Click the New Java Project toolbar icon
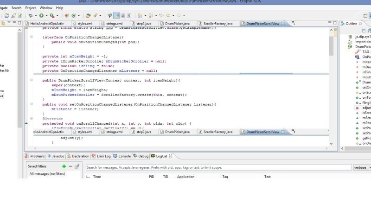The width and height of the screenshot is (371, 203). click(x=6, y=15)
